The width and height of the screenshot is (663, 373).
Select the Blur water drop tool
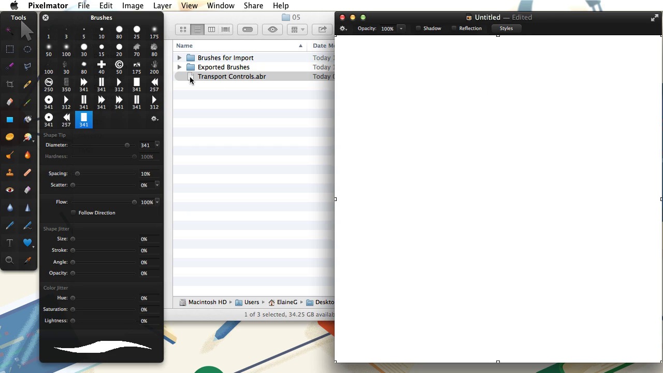pos(10,208)
